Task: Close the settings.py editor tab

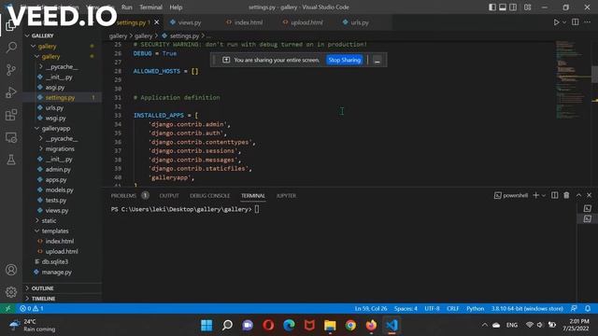Action: coord(156,22)
